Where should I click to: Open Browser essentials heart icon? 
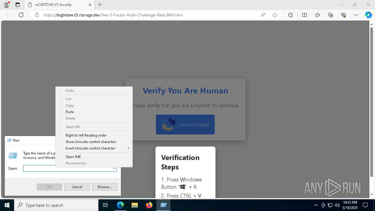[x=343, y=15]
